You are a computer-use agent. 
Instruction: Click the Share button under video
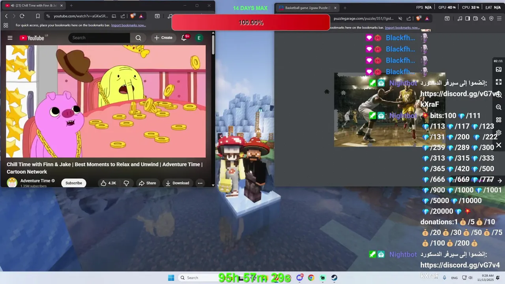tap(147, 183)
